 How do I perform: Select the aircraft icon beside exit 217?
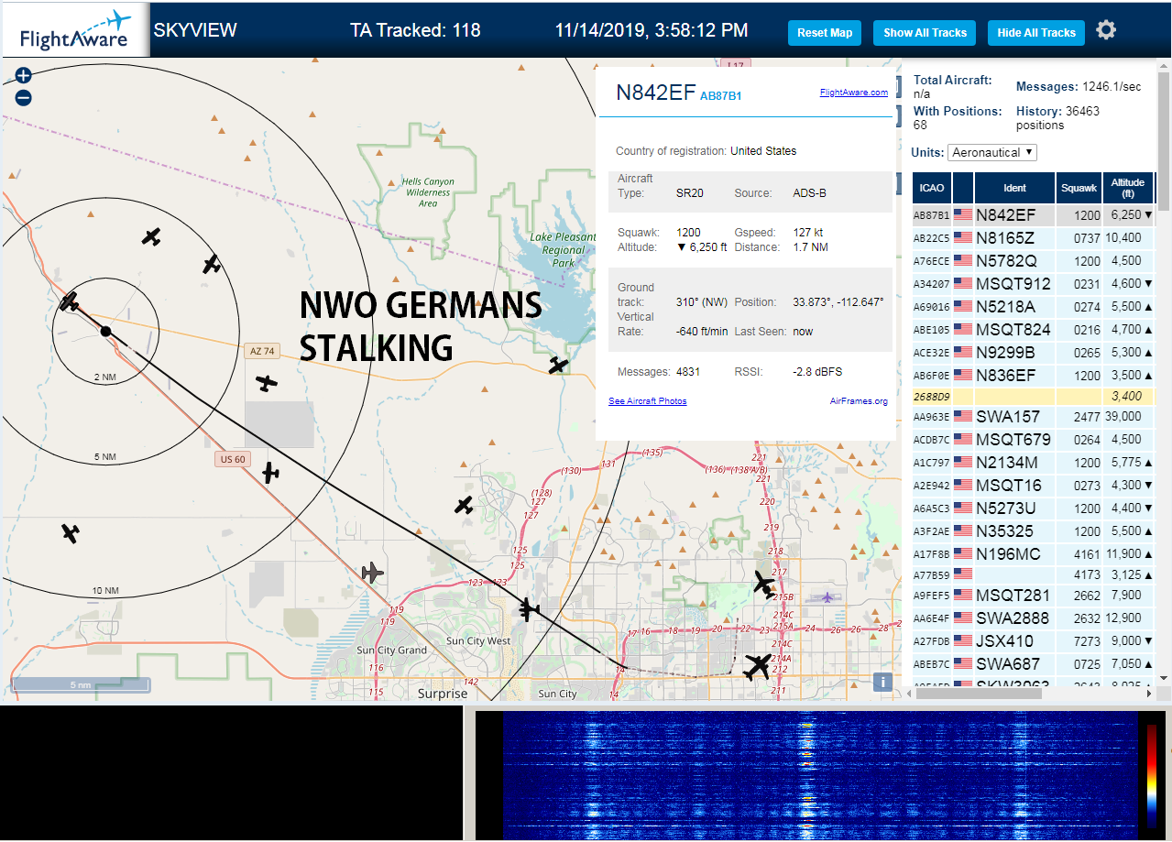764,583
